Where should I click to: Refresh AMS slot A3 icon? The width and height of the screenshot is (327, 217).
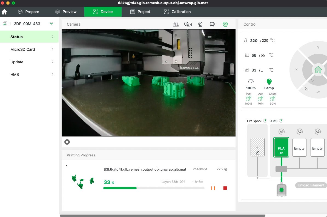click(318, 131)
